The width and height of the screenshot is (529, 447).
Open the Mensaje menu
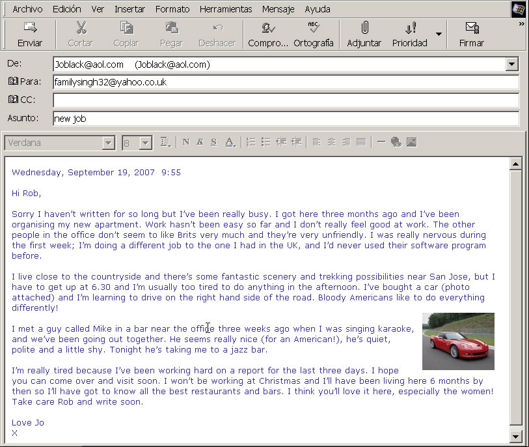pos(278,9)
